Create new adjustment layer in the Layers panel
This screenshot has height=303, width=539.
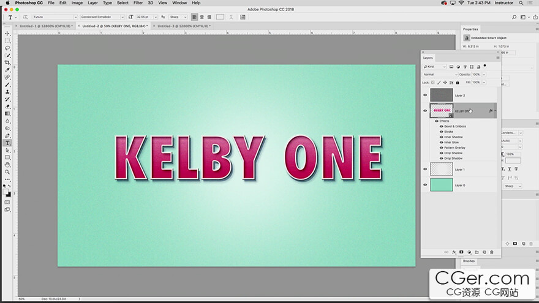469,252
